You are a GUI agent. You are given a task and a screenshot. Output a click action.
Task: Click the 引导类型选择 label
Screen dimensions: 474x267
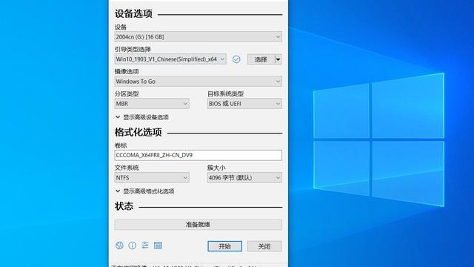click(133, 50)
